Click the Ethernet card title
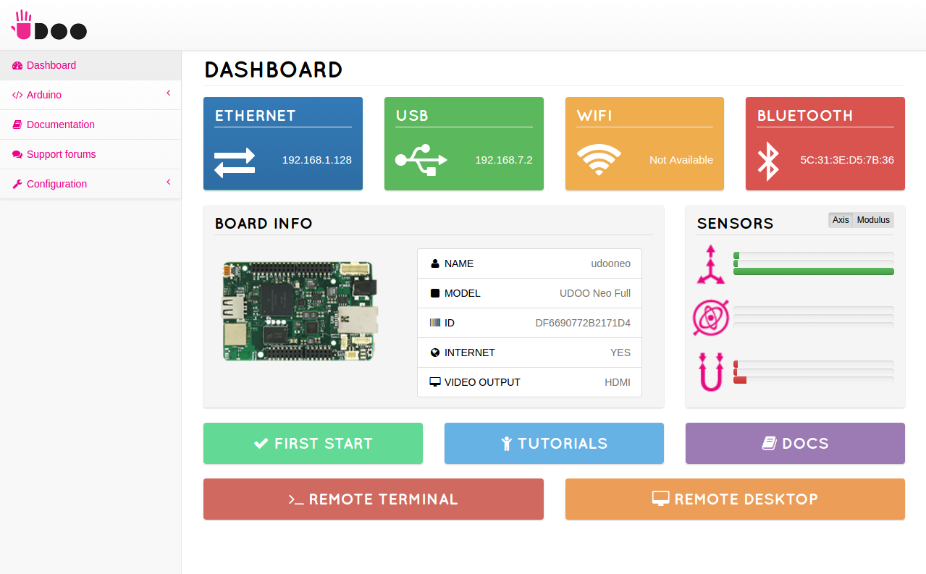The height and width of the screenshot is (574, 926). pos(256,116)
